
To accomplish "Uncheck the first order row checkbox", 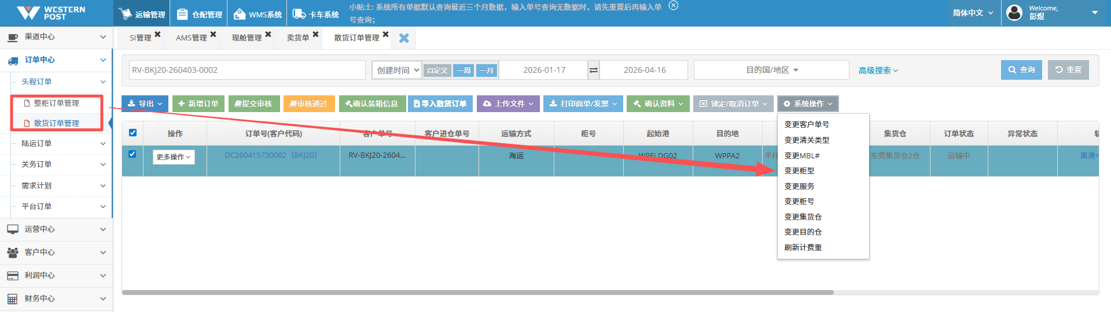I will 133,154.
